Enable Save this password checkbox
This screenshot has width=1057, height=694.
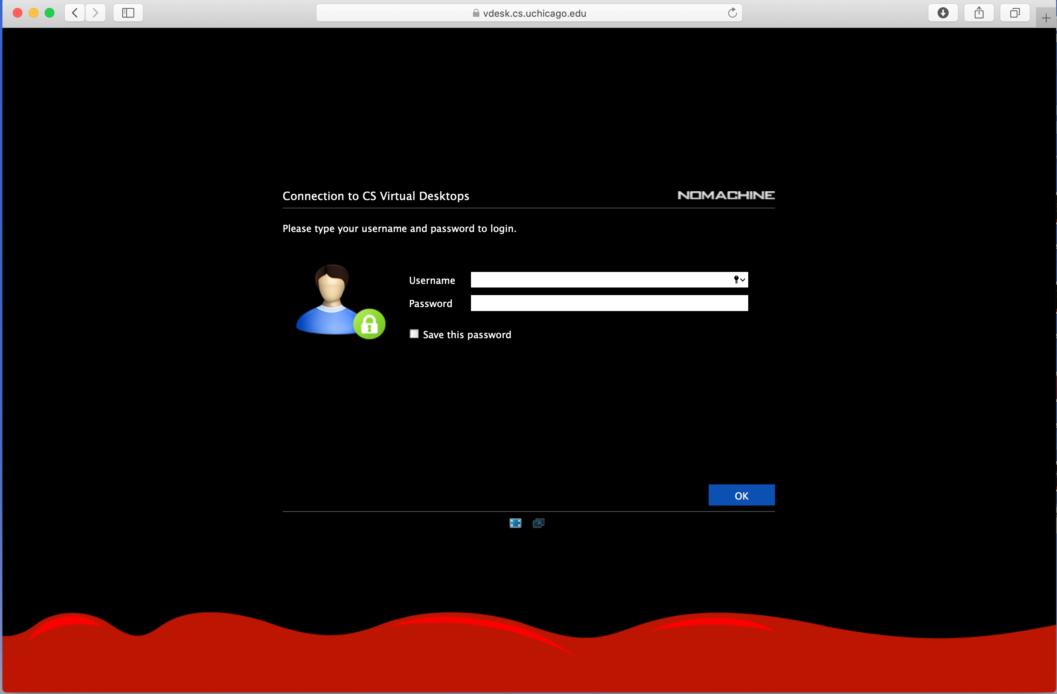pyautogui.click(x=414, y=334)
